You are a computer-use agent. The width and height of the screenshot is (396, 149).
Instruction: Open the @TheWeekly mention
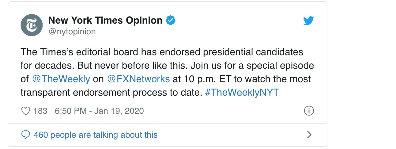coord(61,79)
